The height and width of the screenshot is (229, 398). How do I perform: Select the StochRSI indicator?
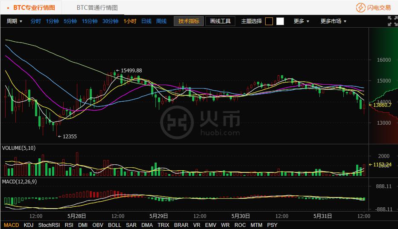[49, 225]
